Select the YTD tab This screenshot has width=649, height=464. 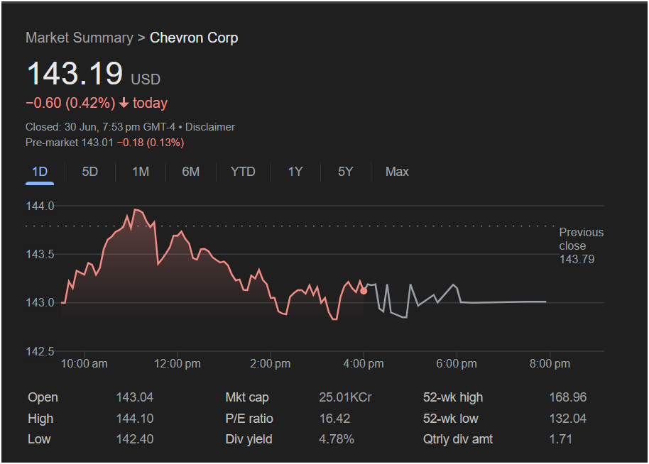click(243, 172)
